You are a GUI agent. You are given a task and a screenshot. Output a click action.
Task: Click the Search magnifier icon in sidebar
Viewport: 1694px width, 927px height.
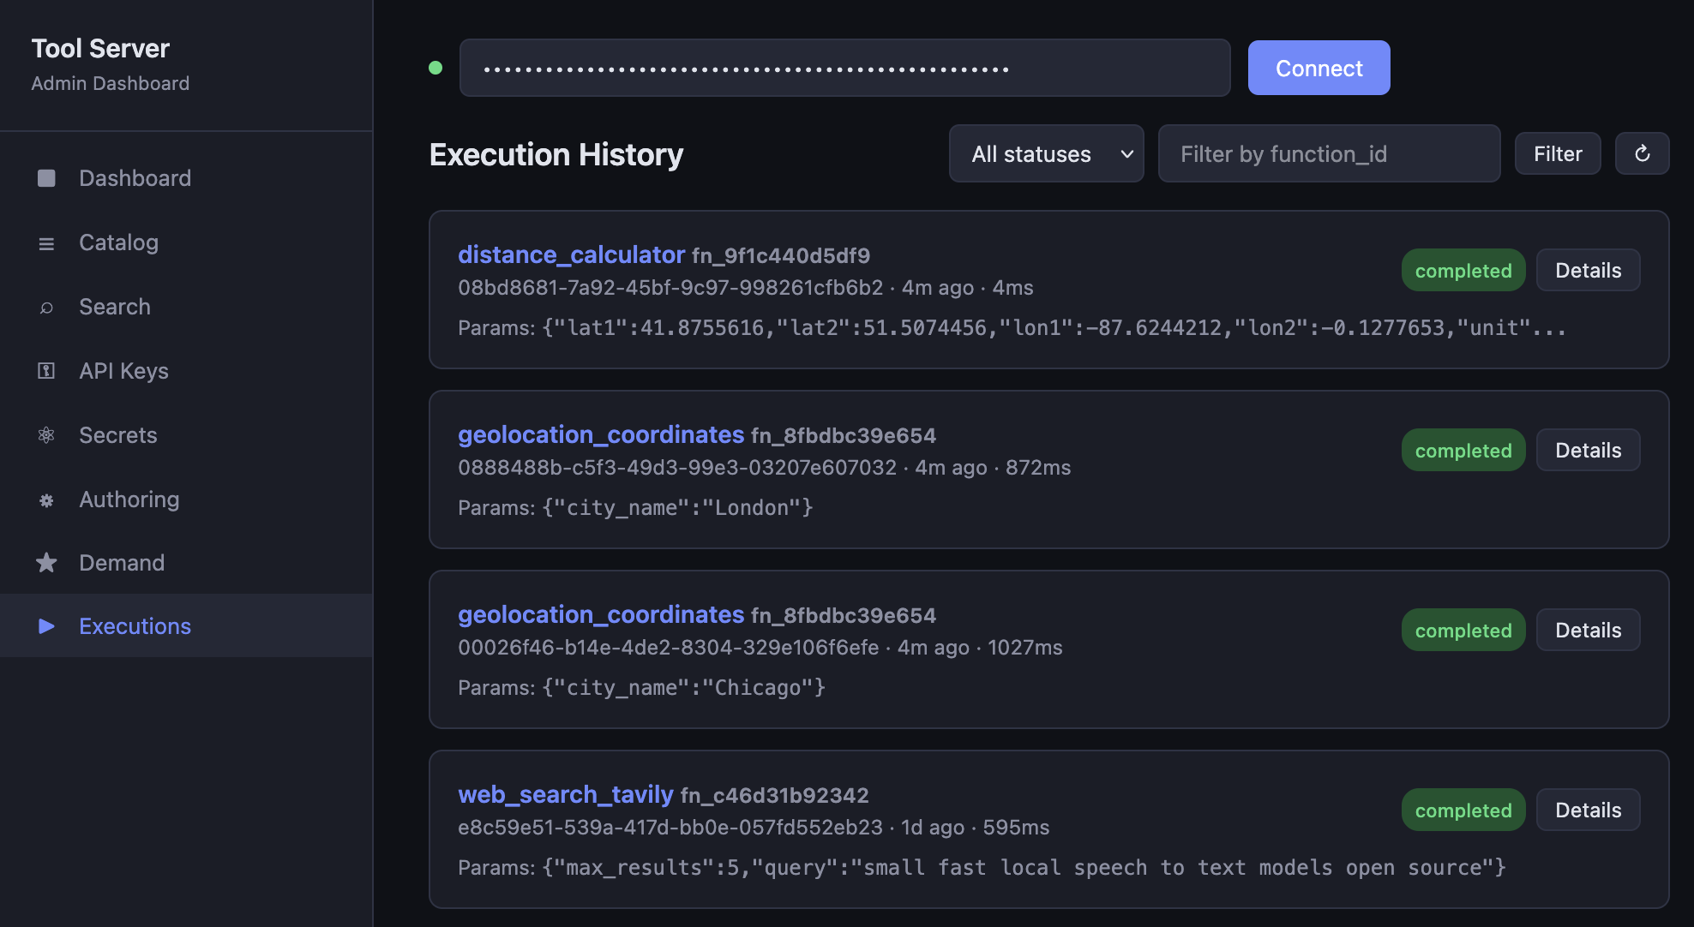pyautogui.click(x=46, y=308)
